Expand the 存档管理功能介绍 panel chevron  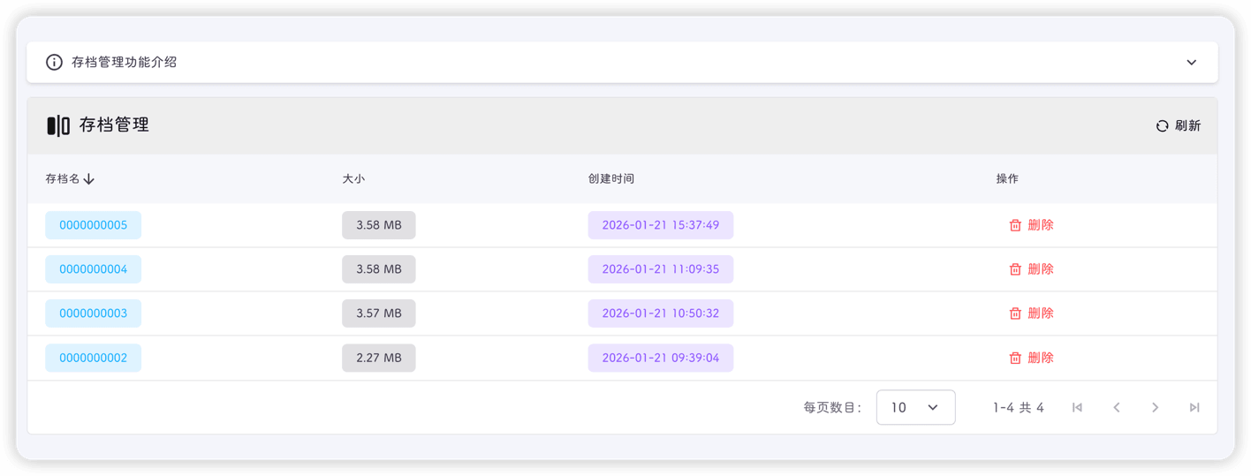[x=1191, y=63]
